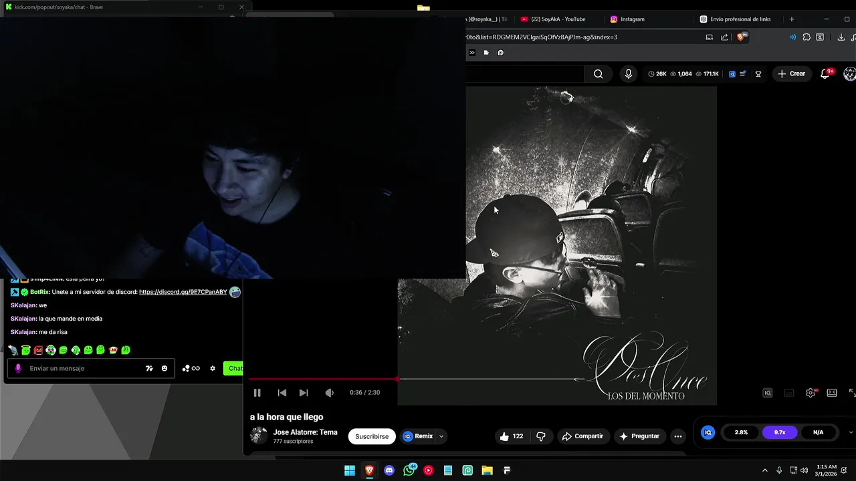Expand the stats panel chevron
The width and height of the screenshot is (856, 481).
coord(851,432)
